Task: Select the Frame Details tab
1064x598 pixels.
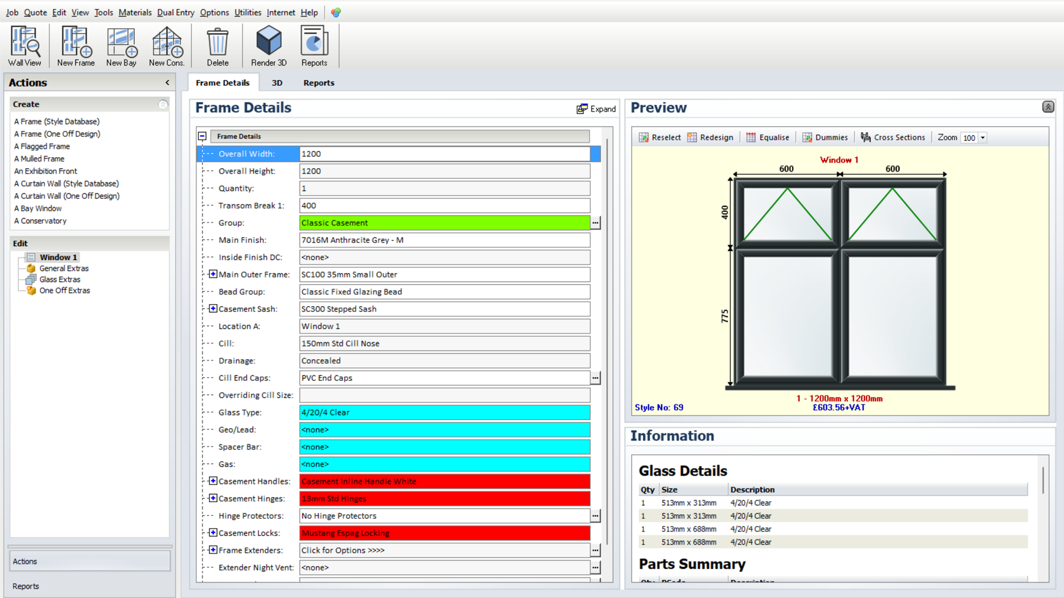Action: tap(223, 83)
